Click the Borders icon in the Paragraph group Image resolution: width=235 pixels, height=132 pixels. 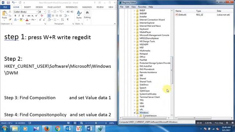point(55,19)
